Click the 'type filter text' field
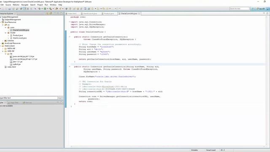The height and width of the screenshot is (152, 270). 29,98
